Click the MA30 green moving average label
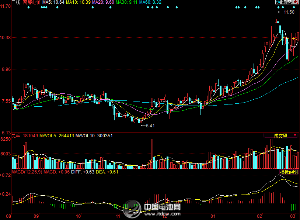Viewport: 300px width, 220px height. pyautogui.click(x=127, y=2)
